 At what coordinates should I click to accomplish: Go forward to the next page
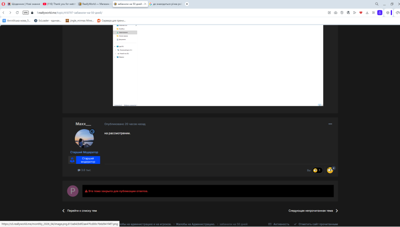click(x=10, y=12)
